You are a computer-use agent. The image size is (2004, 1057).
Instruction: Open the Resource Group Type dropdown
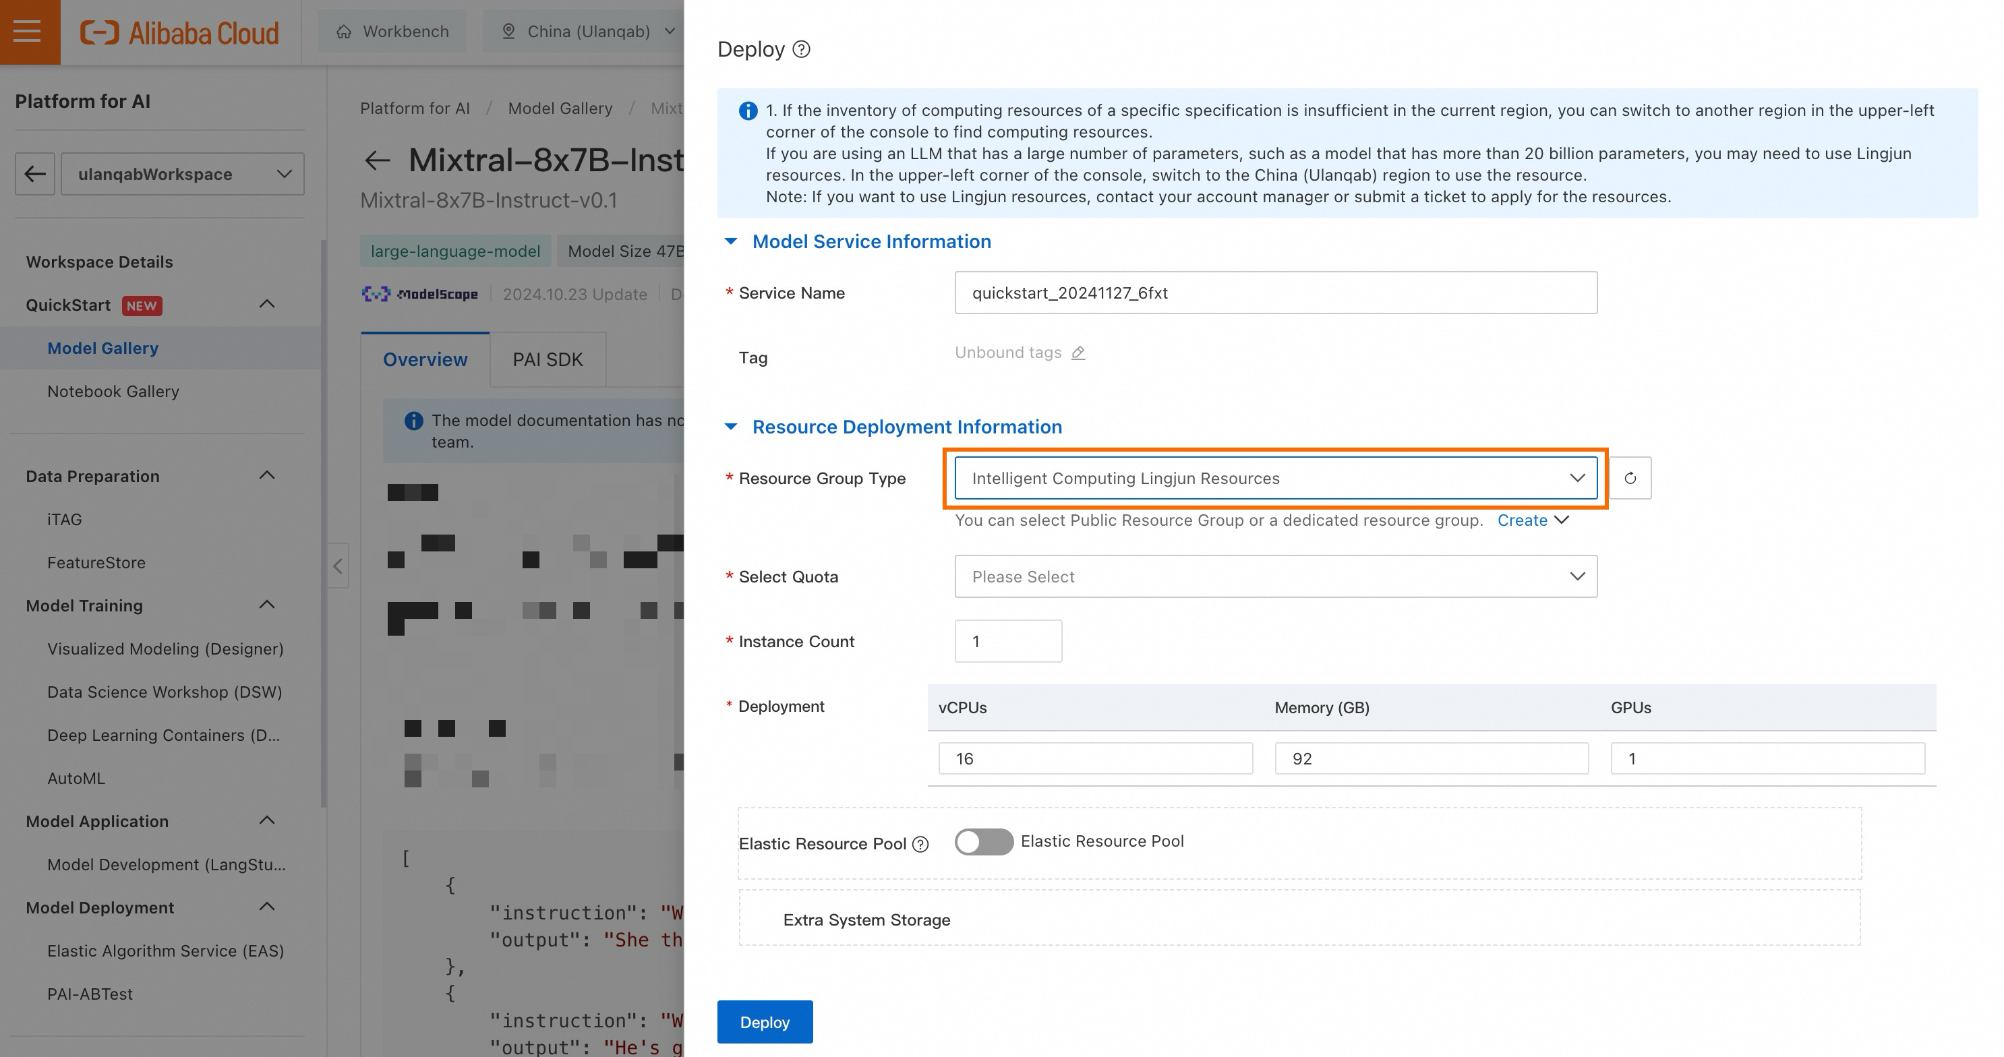coord(1276,477)
